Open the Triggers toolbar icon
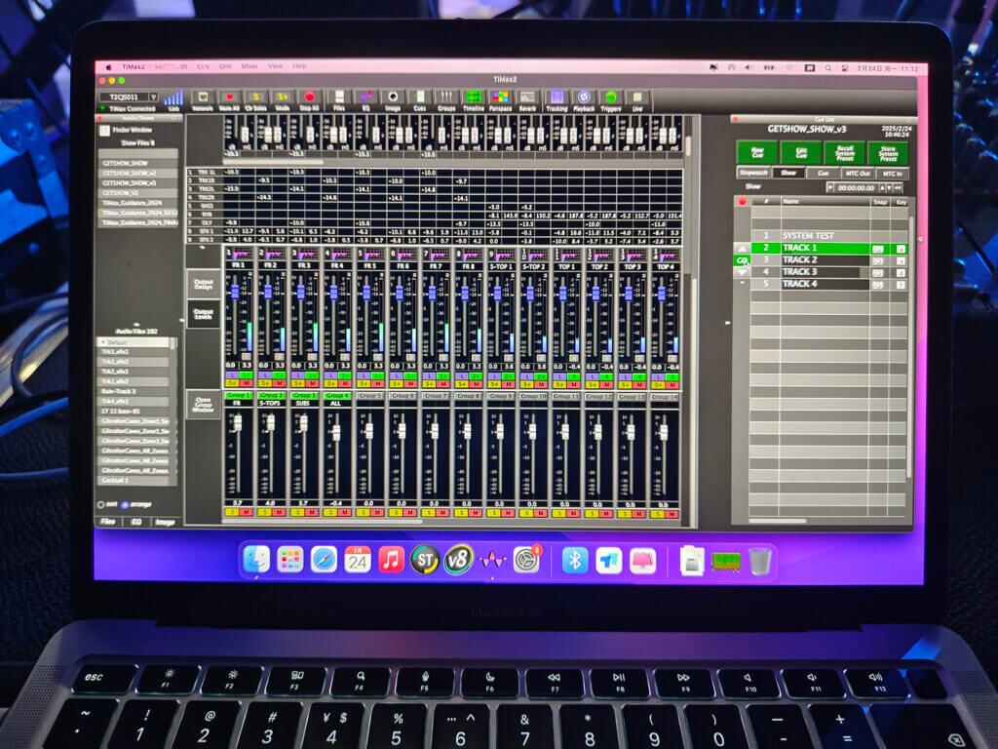Viewport: 998px width, 749px height. tap(610, 97)
